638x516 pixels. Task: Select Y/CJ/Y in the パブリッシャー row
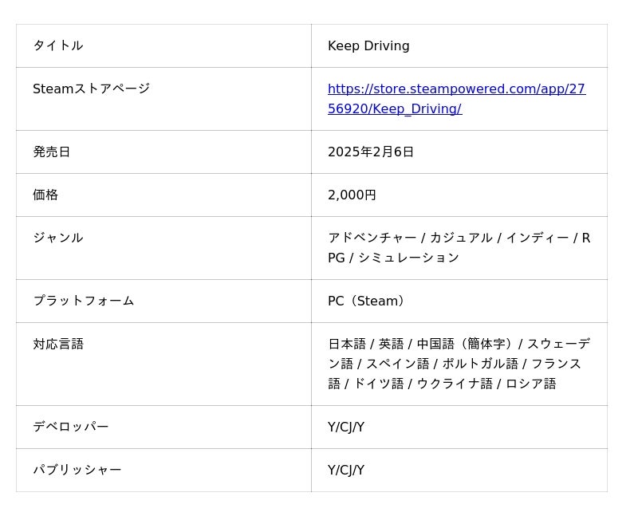tap(346, 471)
